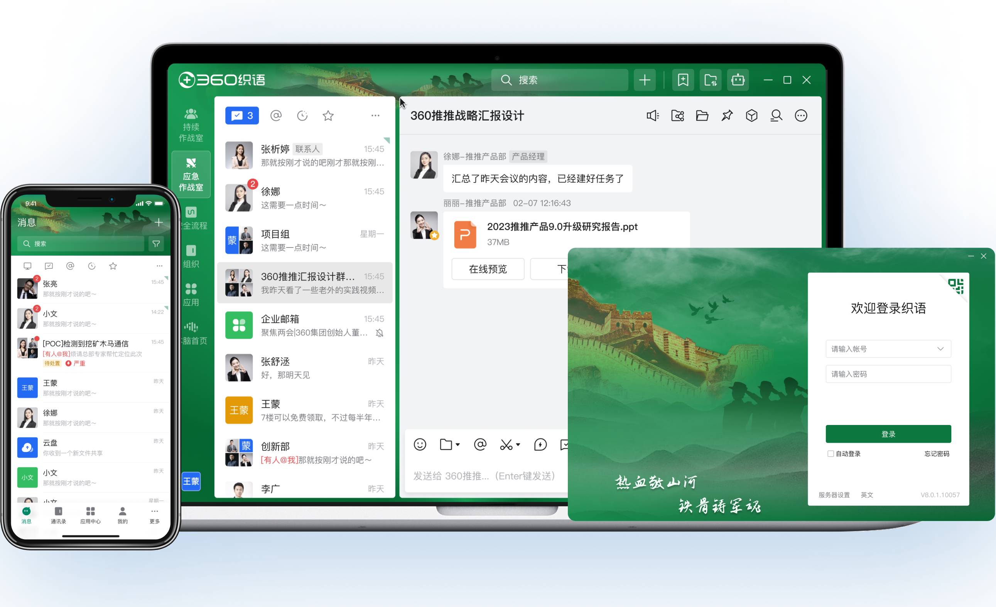Viewport: 996px width, 607px height.
Task: Tap the 张亮 chat on the phone
Action: (91, 288)
